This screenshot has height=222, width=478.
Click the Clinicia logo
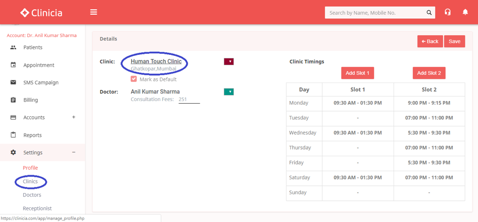[41, 12]
